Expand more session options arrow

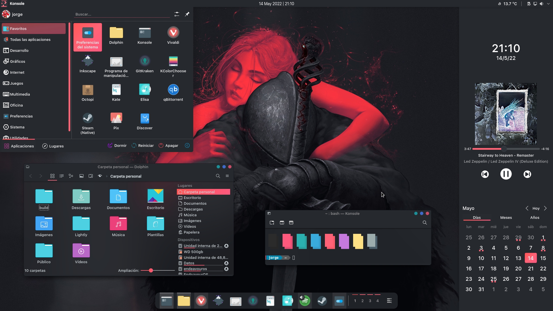187,146
